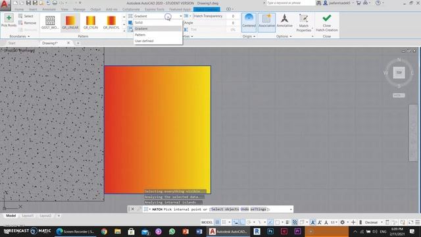This screenshot has width=421, height=237.
Task: Toggle polar tracking status icon
Action: coord(249,223)
